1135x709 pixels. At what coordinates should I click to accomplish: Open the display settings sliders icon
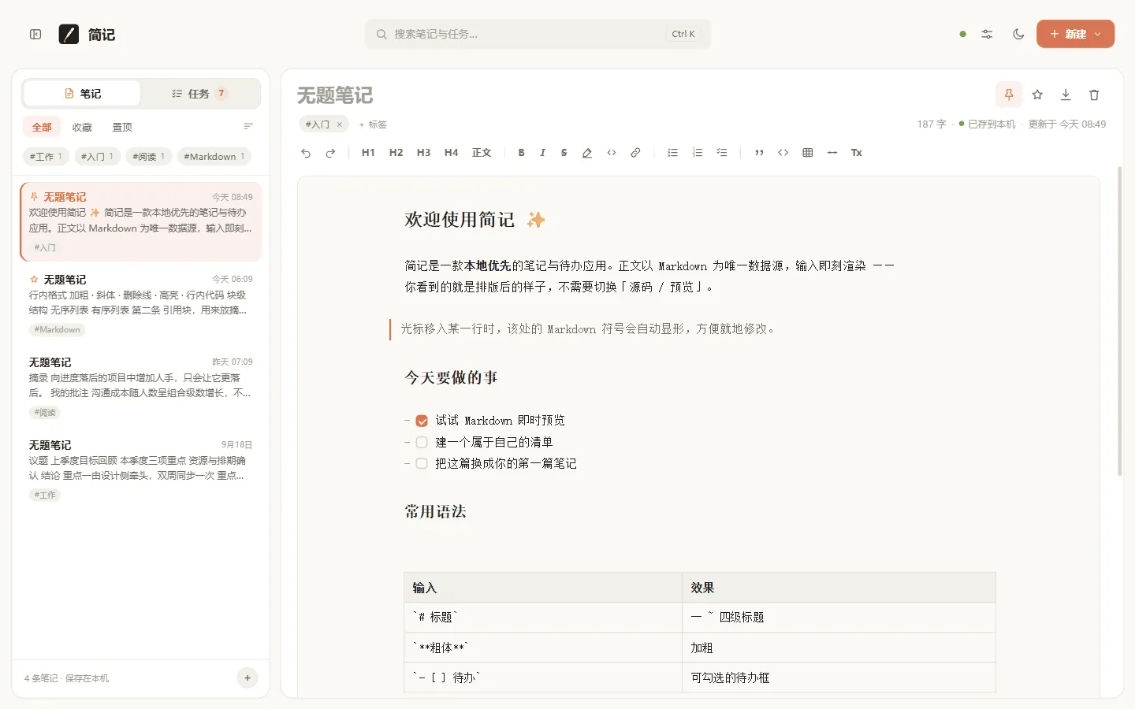pyautogui.click(x=987, y=34)
